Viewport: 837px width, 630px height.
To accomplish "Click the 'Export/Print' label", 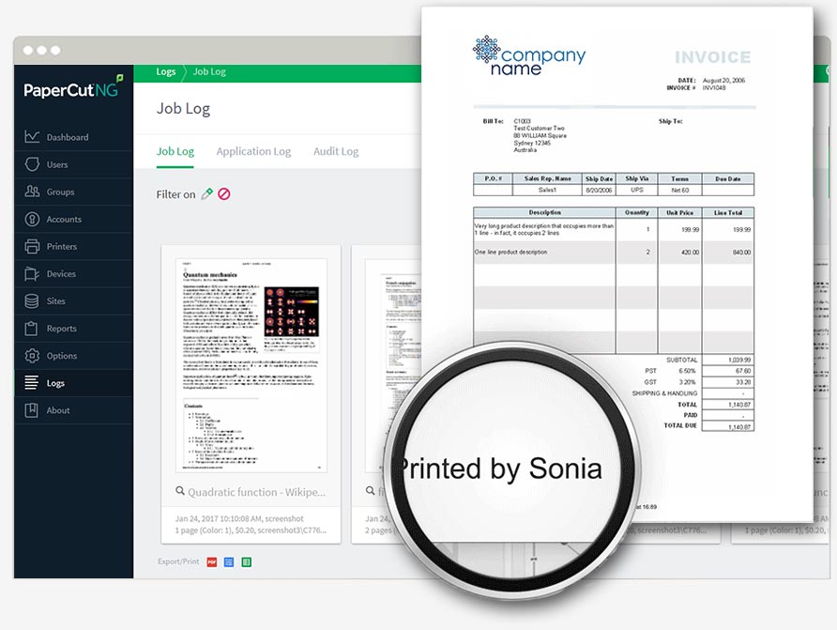I will [x=178, y=561].
